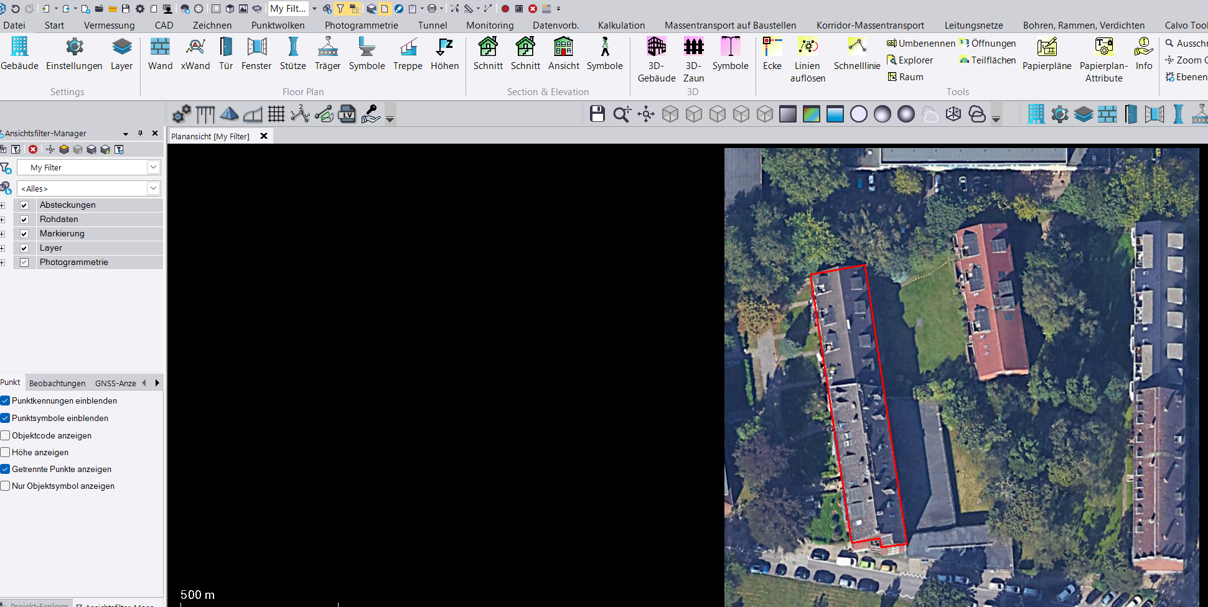Image resolution: width=1208 pixels, height=607 pixels.
Task: Switch to the Beobachtungen tab
Action: point(57,383)
